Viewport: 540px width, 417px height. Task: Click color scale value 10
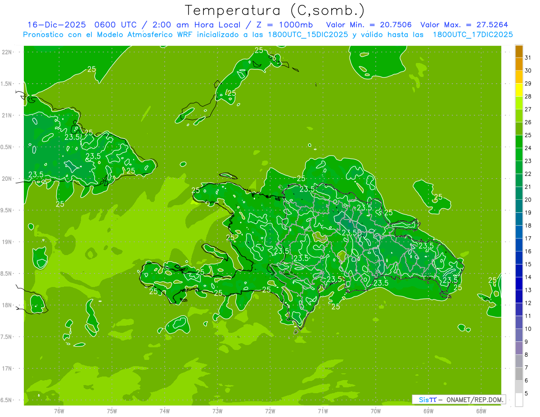coord(528,329)
